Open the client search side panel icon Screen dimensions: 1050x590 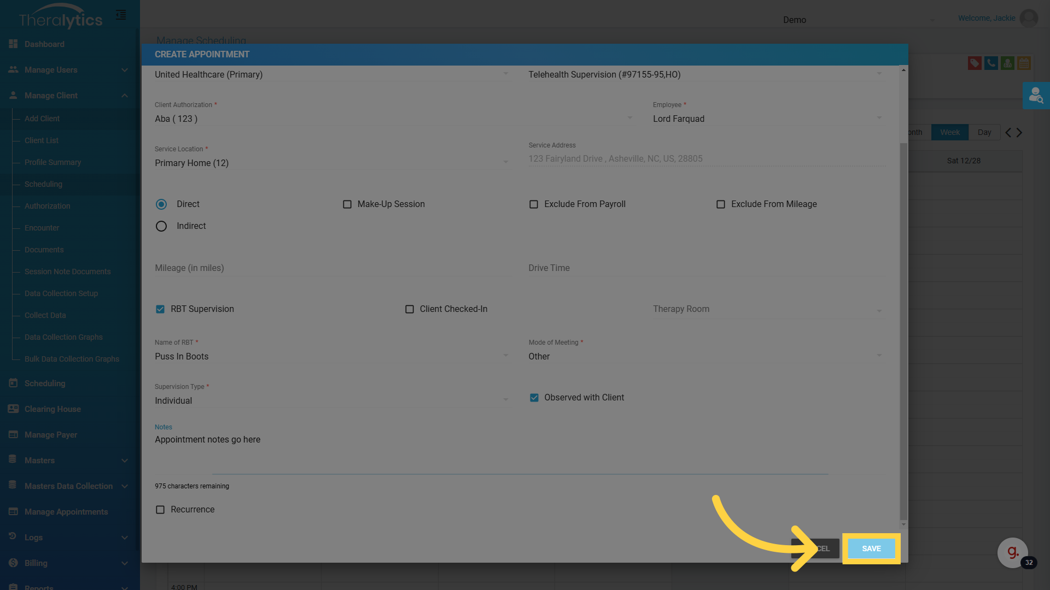[x=1036, y=96]
